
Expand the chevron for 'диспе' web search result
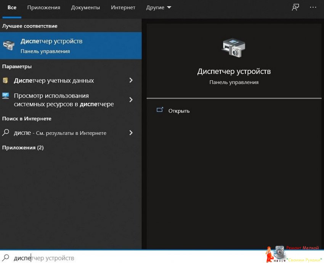131,133
